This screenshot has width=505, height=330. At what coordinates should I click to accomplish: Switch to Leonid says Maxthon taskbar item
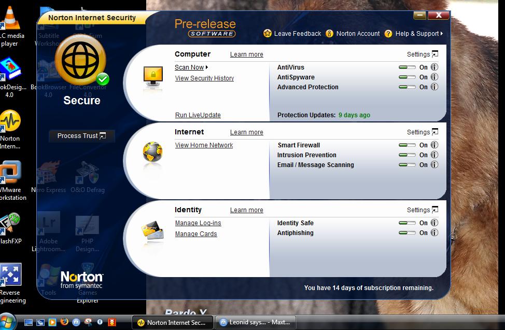[255, 322]
